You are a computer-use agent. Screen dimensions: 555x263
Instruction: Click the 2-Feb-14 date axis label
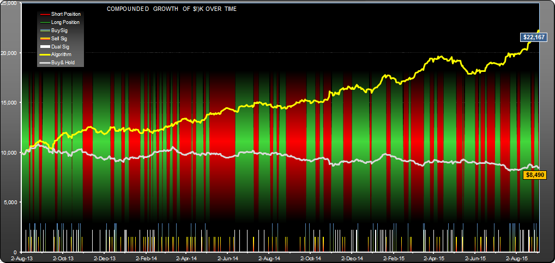point(146,258)
